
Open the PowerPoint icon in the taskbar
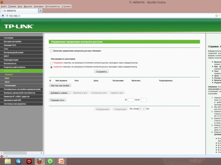pyautogui.click(x=61, y=161)
